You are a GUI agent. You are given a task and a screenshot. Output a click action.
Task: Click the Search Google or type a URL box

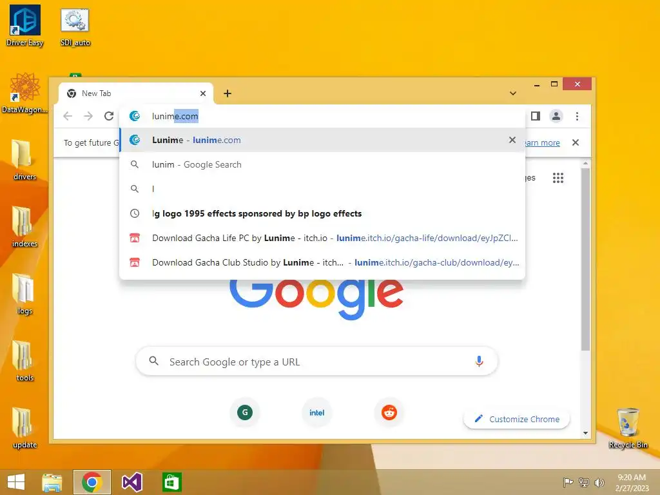(316, 362)
